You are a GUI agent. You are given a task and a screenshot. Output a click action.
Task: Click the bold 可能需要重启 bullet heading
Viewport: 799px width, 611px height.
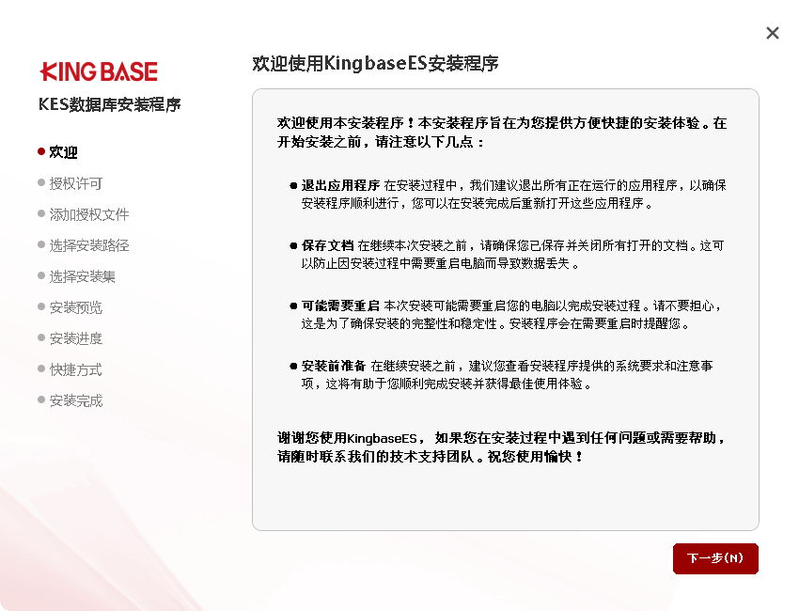tap(340, 305)
